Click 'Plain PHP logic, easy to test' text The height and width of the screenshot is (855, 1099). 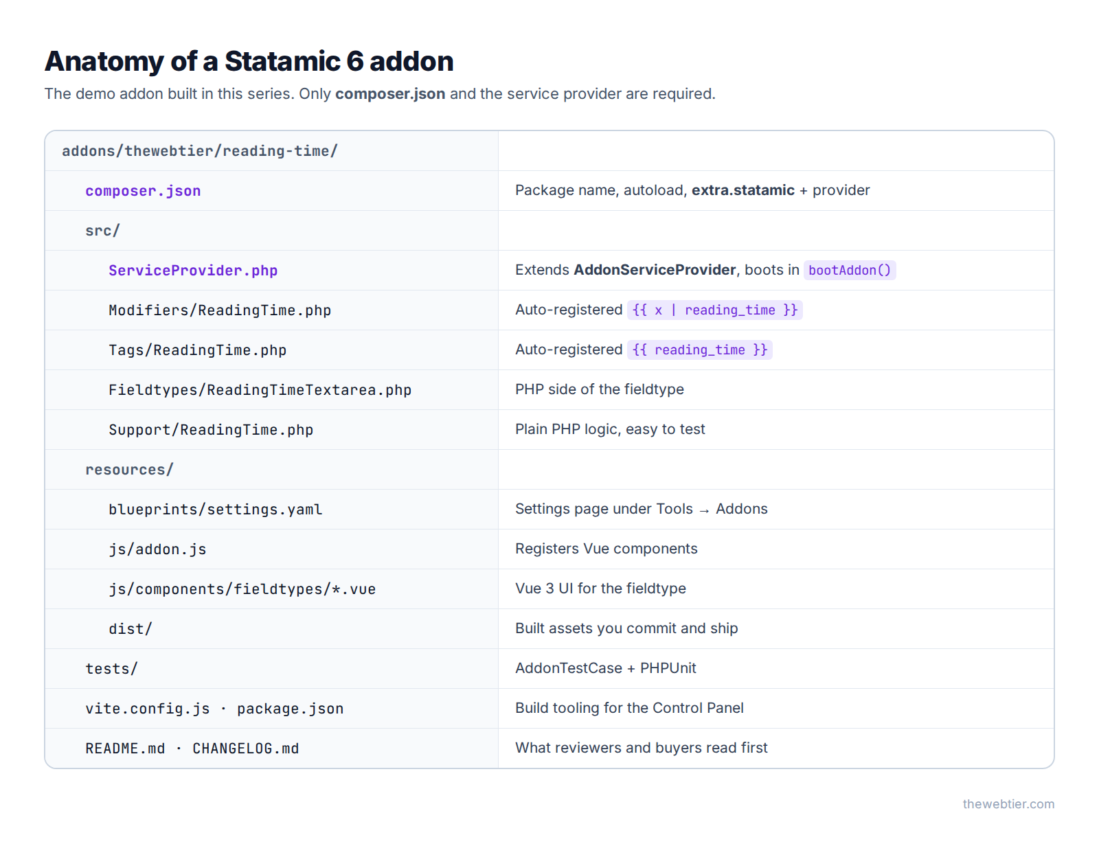coord(610,429)
